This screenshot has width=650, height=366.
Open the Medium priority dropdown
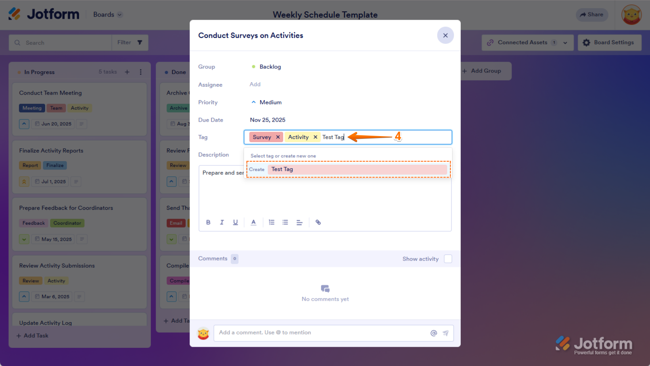pos(266,102)
